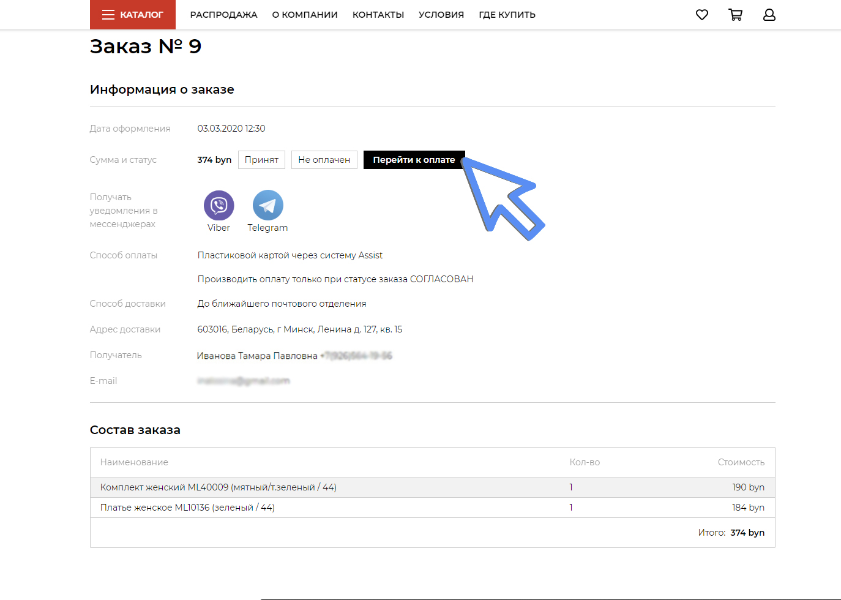This screenshot has width=841, height=600.
Task: Open the КАТАЛОГ hamburger menu
Action: click(133, 15)
